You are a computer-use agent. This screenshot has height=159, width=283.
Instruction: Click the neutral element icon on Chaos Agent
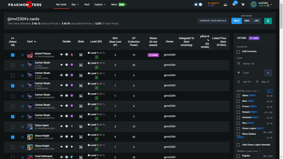(x=71, y=126)
